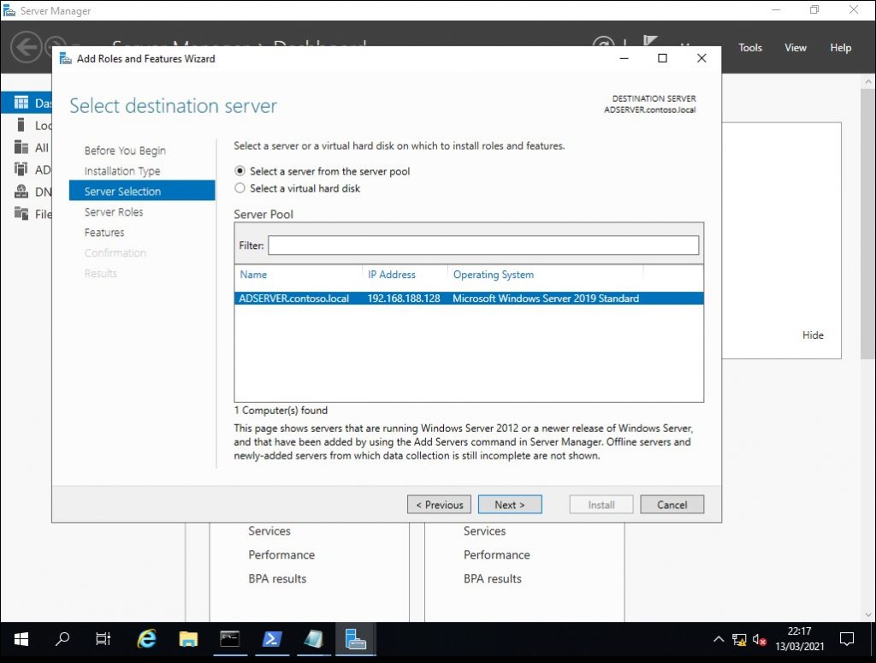
Task: Show hidden system tray icons
Action: pos(719,639)
